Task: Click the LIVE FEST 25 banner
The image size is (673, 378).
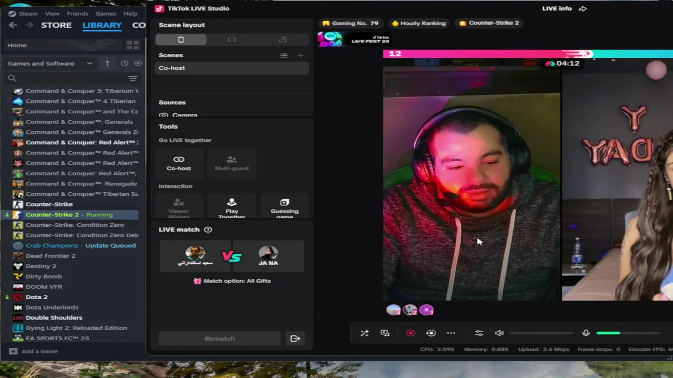Action: (x=354, y=39)
